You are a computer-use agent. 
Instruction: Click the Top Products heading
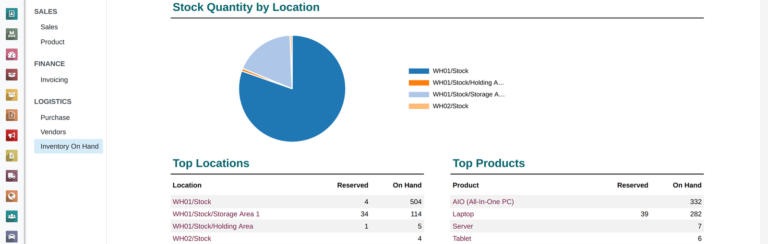(489, 163)
